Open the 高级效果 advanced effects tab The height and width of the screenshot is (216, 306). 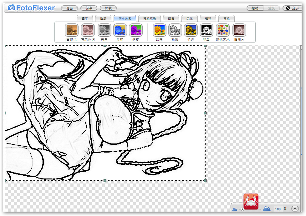(x=150, y=18)
